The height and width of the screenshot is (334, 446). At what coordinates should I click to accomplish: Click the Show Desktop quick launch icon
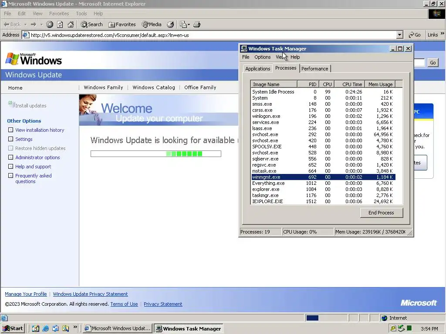36,328
